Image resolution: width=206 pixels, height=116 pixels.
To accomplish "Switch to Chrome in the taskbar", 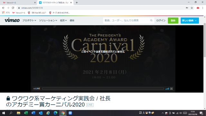I will tap(63, 113).
